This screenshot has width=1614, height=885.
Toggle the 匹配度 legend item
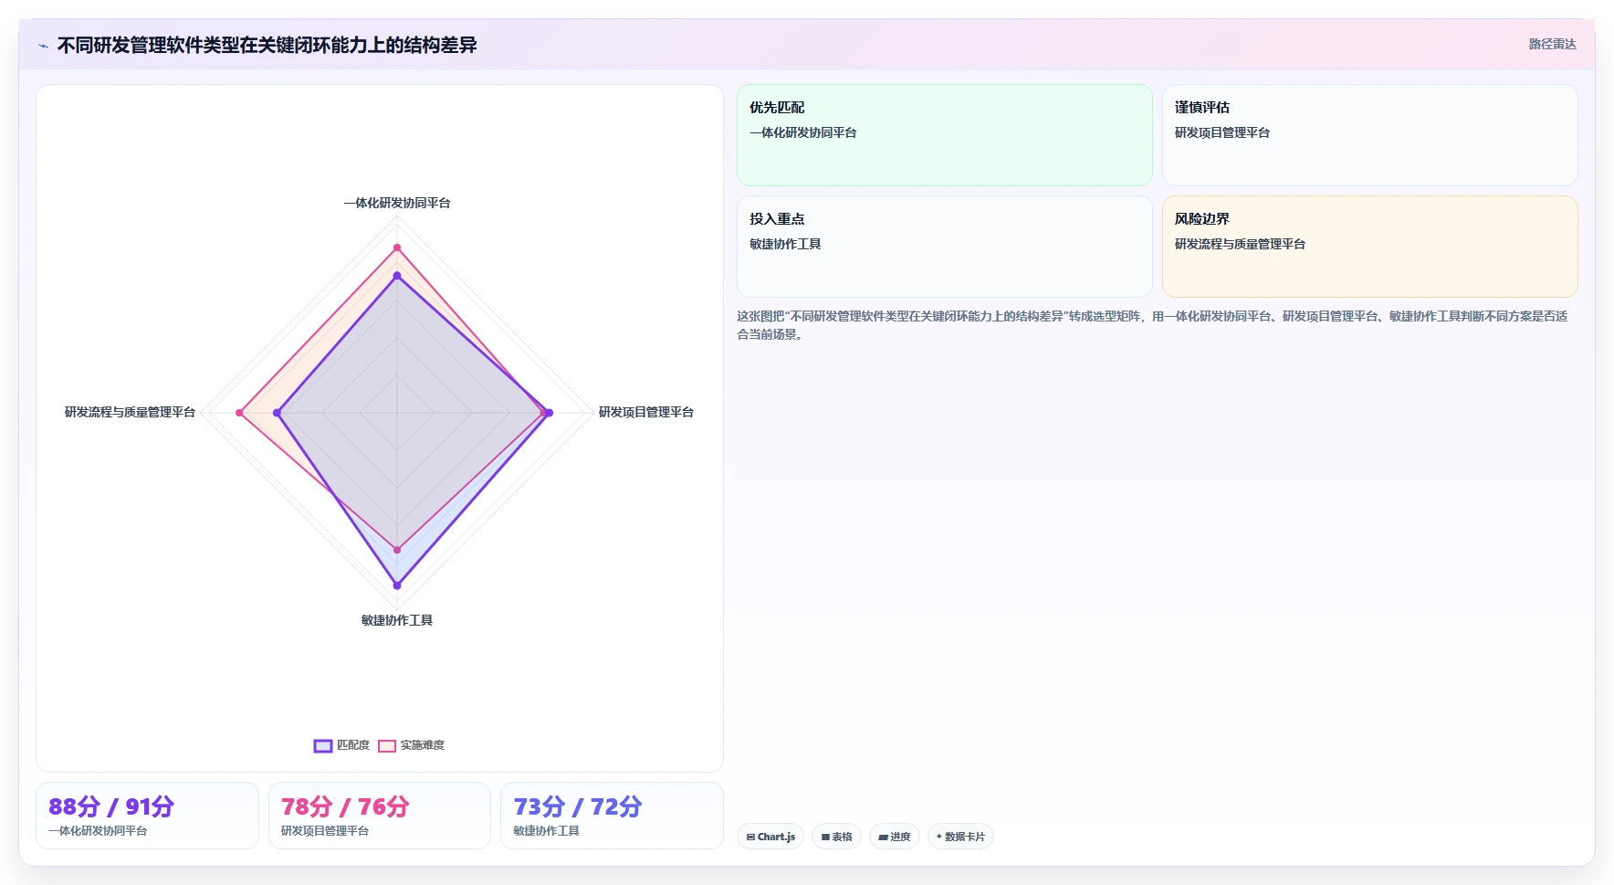[x=342, y=745]
